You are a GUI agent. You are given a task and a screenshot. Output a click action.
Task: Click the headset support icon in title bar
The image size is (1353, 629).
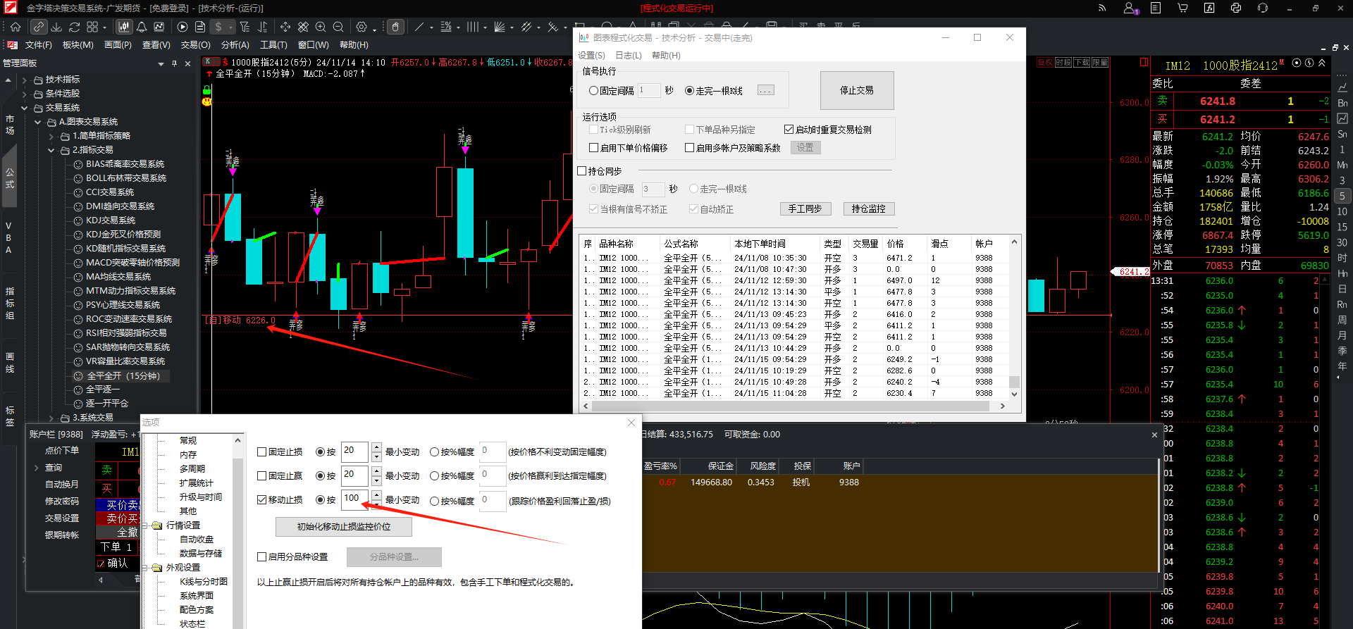point(1263,8)
